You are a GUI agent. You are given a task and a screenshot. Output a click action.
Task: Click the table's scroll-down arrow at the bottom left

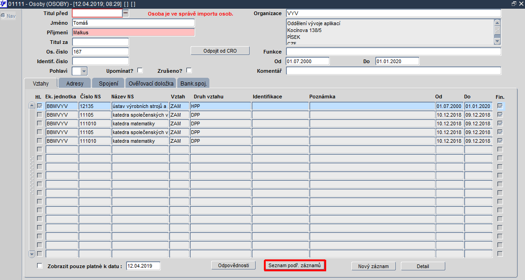[x=32, y=254]
